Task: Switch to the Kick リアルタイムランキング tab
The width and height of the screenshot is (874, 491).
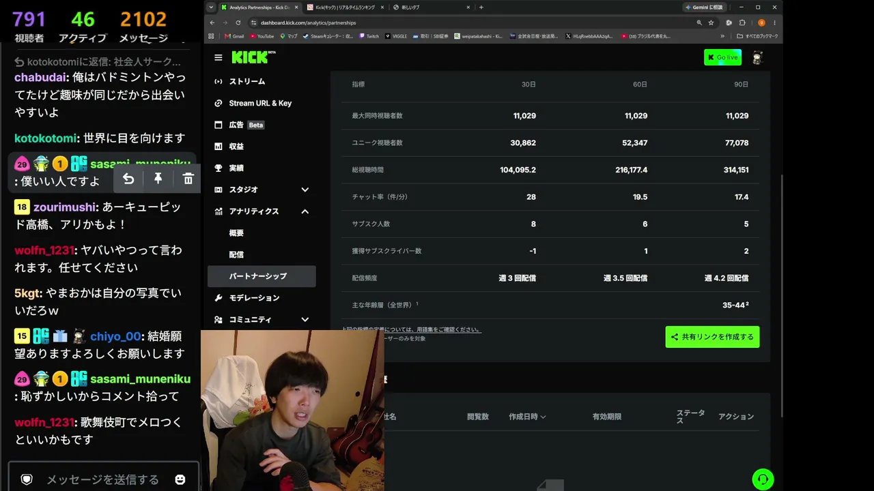Action: tap(345, 8)
